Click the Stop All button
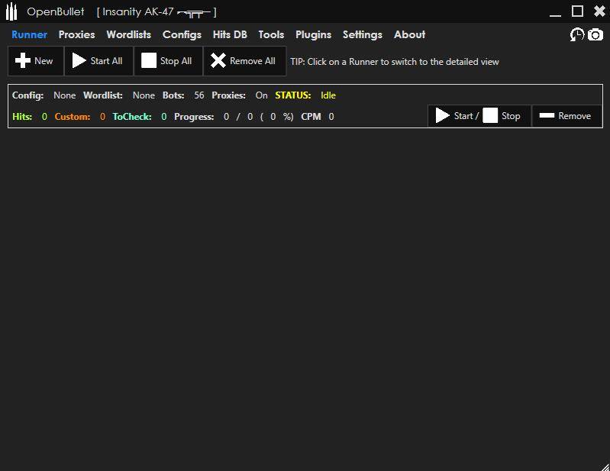Viewport: 610px width, 471px height. [168, 61]
